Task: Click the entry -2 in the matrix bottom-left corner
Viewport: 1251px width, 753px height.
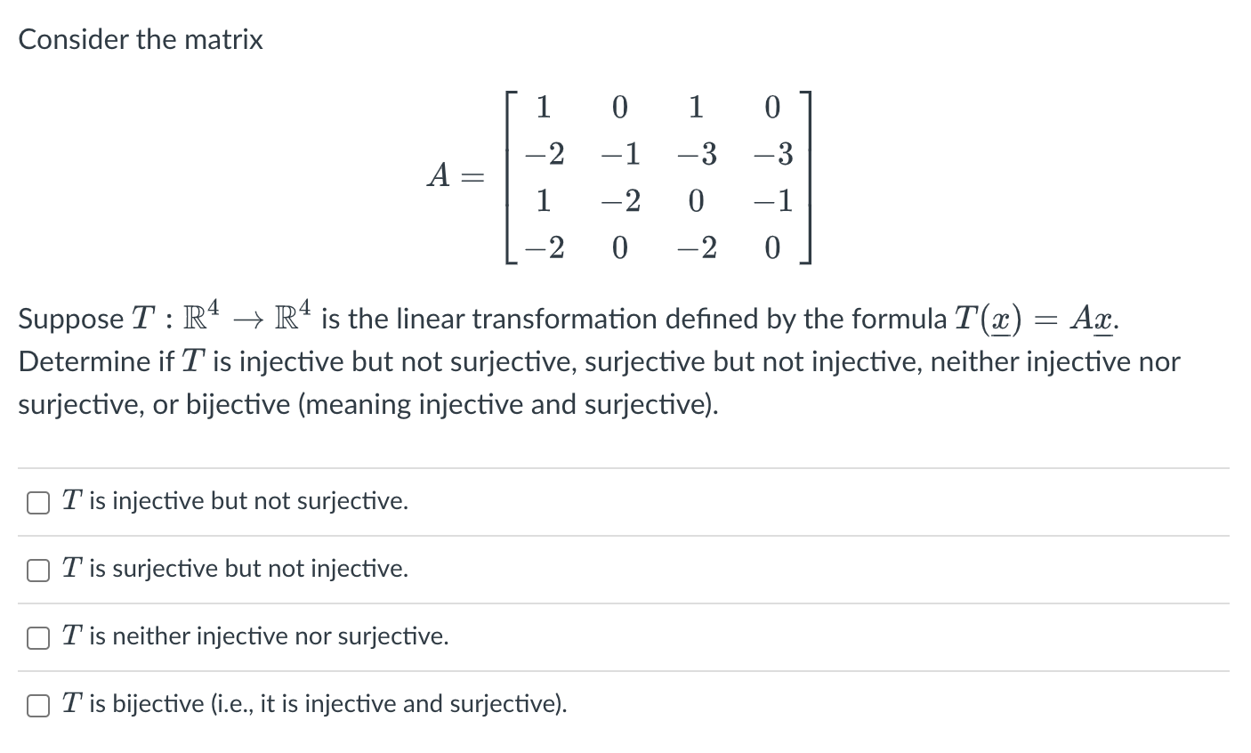Action: [x=543, y=249]
